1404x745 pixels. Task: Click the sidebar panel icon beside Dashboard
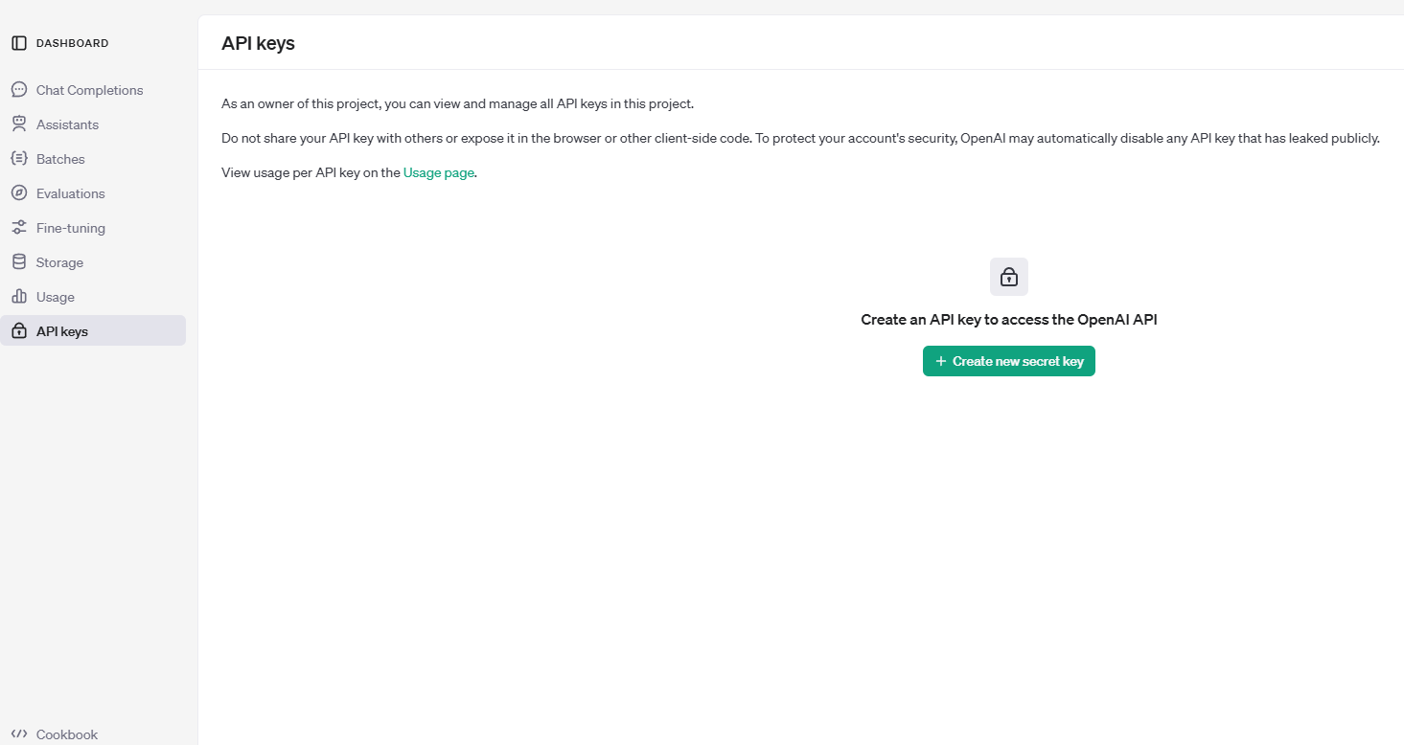click(x=19, y=43)
